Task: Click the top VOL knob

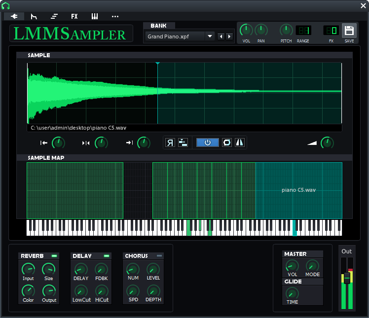Action: 246,31
